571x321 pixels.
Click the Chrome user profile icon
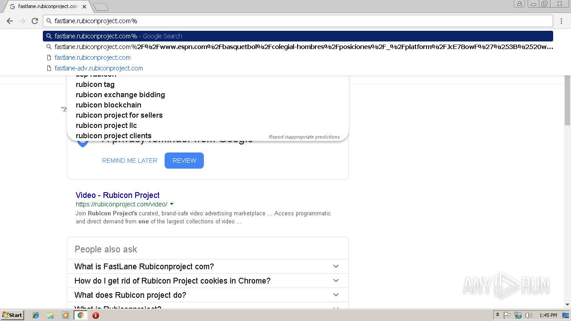(x=519, y=4)
